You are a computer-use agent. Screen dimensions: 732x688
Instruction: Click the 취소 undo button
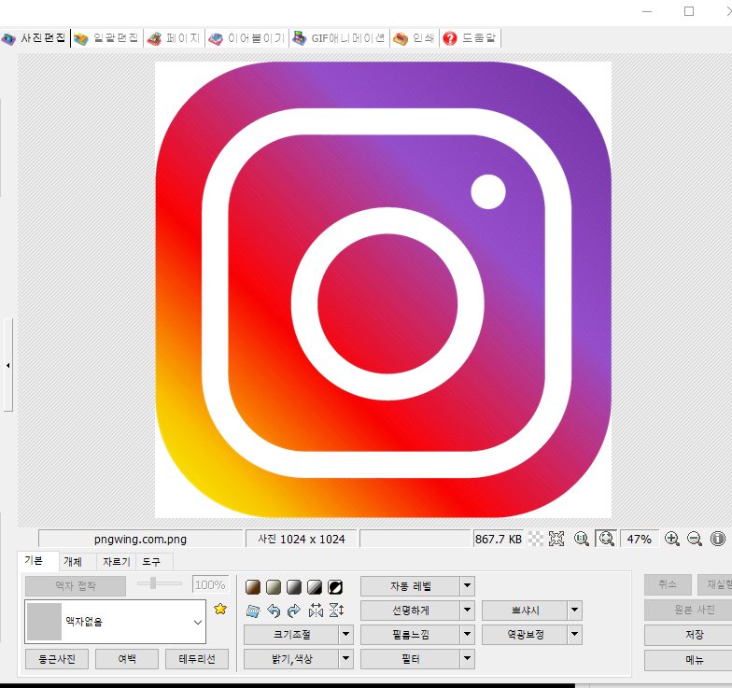click(668, 584)
